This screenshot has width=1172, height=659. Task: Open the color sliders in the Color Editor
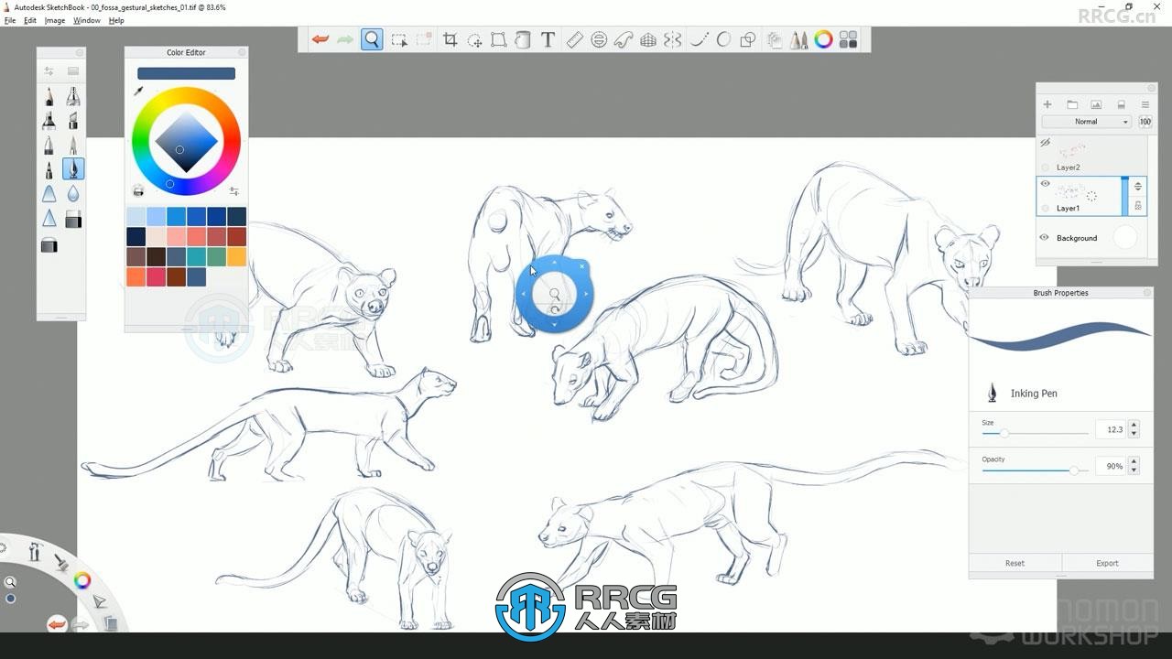tap(234, 191)
